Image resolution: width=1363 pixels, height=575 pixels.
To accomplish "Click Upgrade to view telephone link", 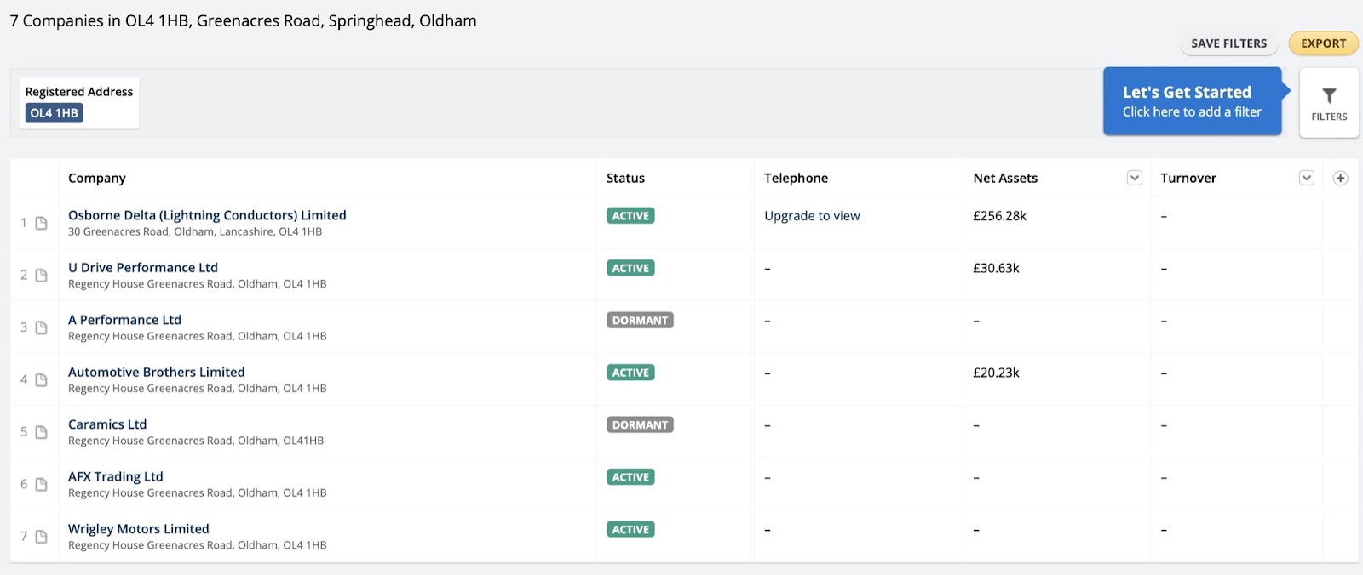I will click(812, 216).
